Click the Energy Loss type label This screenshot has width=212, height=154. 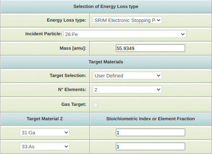(x=67, y=20)
